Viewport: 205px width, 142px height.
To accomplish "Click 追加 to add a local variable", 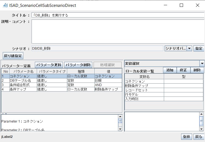I will (169, 70).
